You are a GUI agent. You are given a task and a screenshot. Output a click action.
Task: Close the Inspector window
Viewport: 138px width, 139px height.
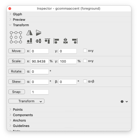[x=10, y=9]
